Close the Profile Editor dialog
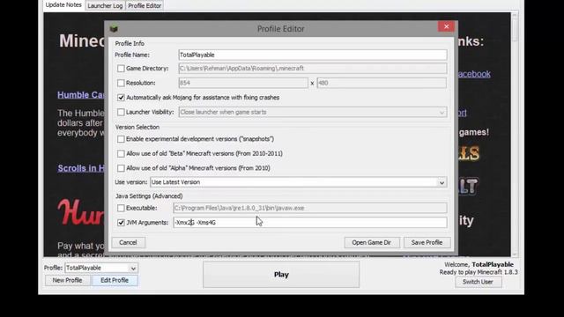 pyautogui.click(x=446, y=26)
